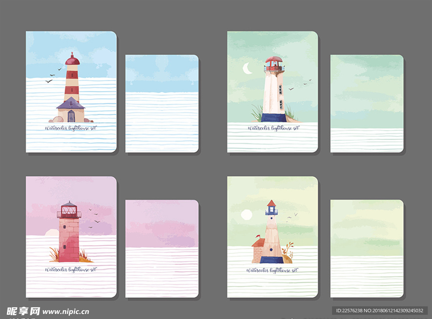
Task: Select the plain pink watercolor card
Action: tap(162, 249)
